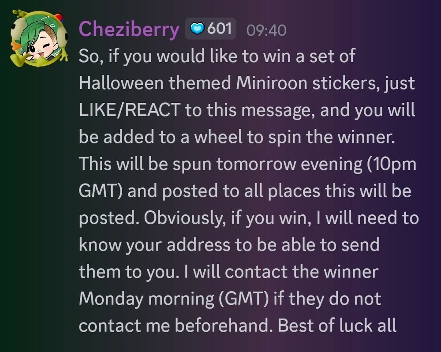Screen dimensions: 441x352
Task: Open the Cheziberry username link
Action: coord(129,29)
